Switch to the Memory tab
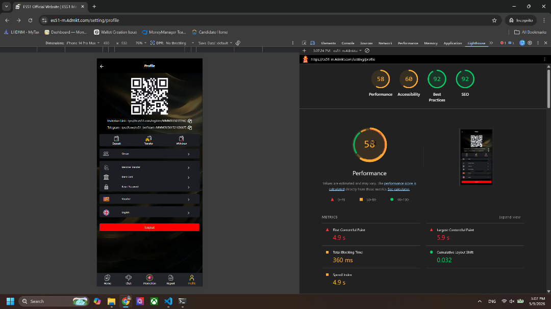Viewport: 551px width, 309px height. [431, 43]
